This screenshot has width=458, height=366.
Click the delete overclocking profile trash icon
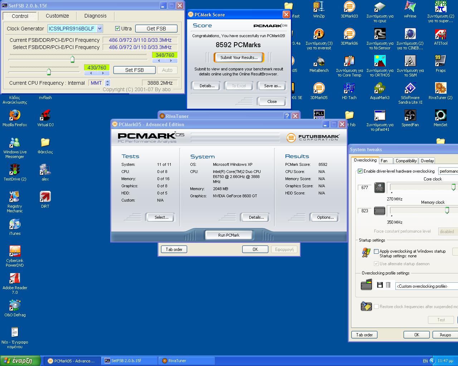click(x=388, y=285)
